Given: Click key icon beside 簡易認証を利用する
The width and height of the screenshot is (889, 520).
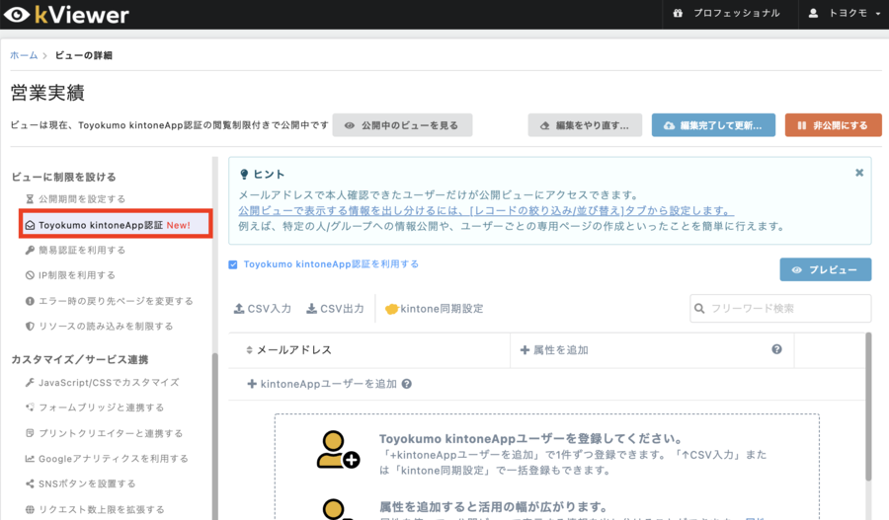Looking at the screenshot, I should [x=30, y=250].
